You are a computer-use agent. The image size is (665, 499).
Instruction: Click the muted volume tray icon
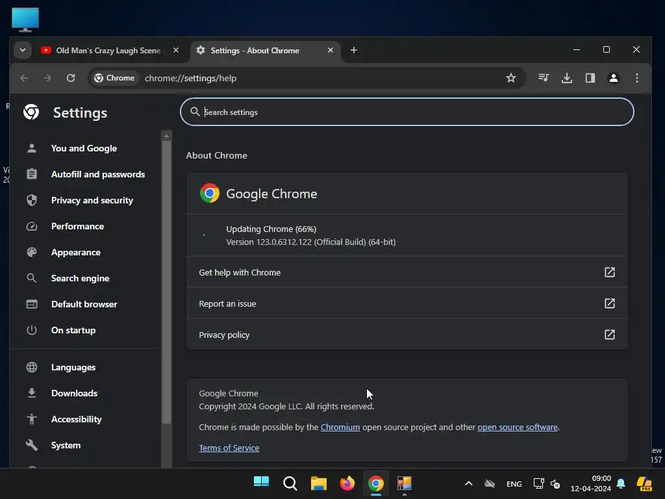(x=555, y=483)
